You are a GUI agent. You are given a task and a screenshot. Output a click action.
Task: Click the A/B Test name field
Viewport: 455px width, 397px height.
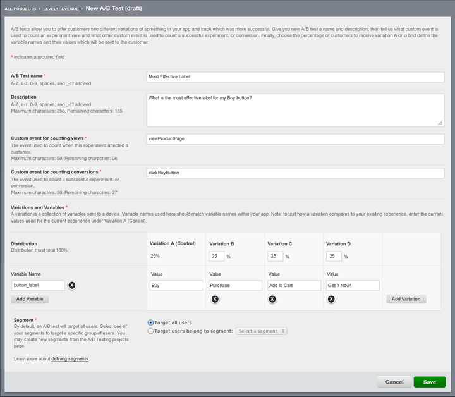point(295,76)
